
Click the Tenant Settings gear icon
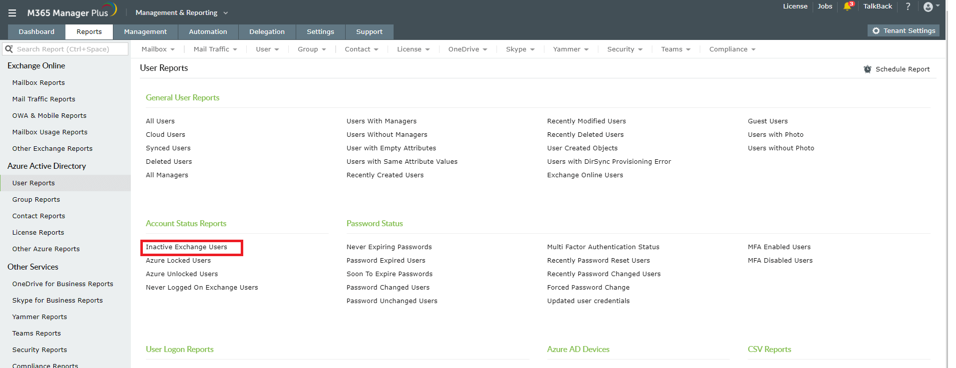click(x=876, y=31)
